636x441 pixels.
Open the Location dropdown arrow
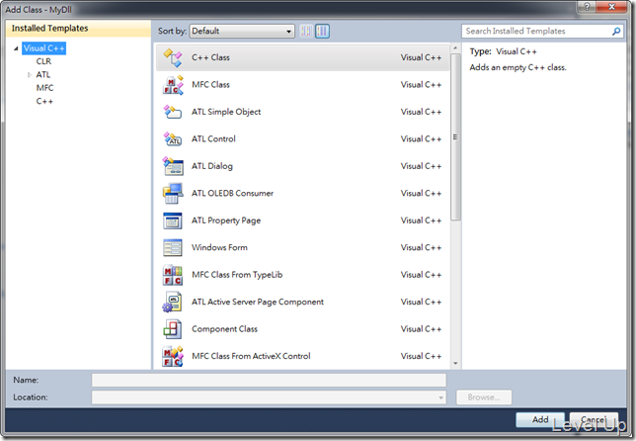[x=440, y=397]
